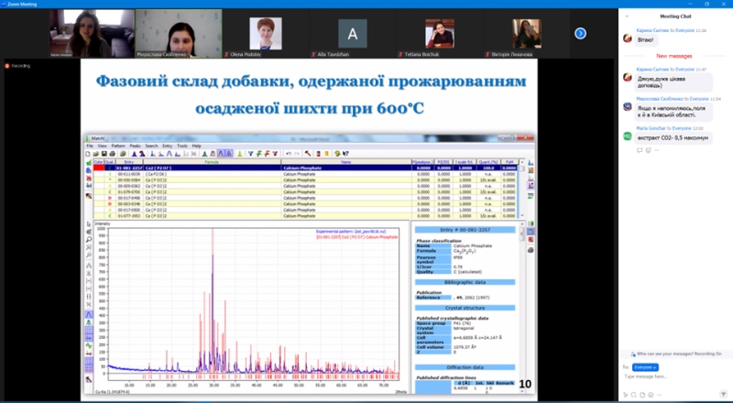Sort by the Entry column header
Screen dimensions: 733x403
point(129,162)
